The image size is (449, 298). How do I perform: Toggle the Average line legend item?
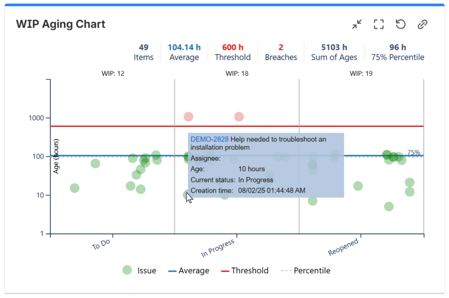189,271
